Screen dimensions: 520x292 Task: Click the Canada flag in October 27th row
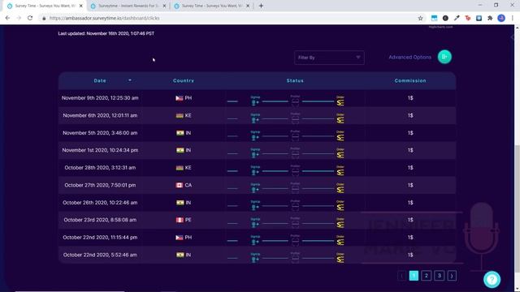point(180,185)
